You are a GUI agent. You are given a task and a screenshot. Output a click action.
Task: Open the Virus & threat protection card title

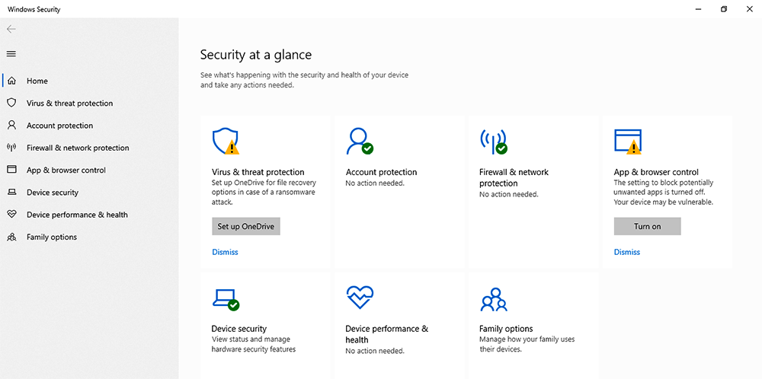[258, 172]
